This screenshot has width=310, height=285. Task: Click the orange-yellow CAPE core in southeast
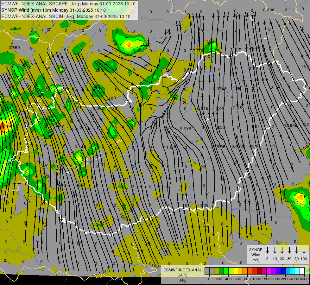[x=301, y=197]
